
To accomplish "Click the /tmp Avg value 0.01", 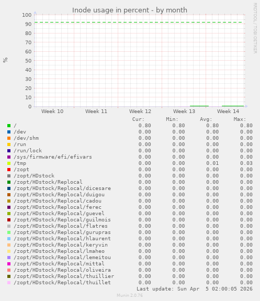I will (212, 163).
